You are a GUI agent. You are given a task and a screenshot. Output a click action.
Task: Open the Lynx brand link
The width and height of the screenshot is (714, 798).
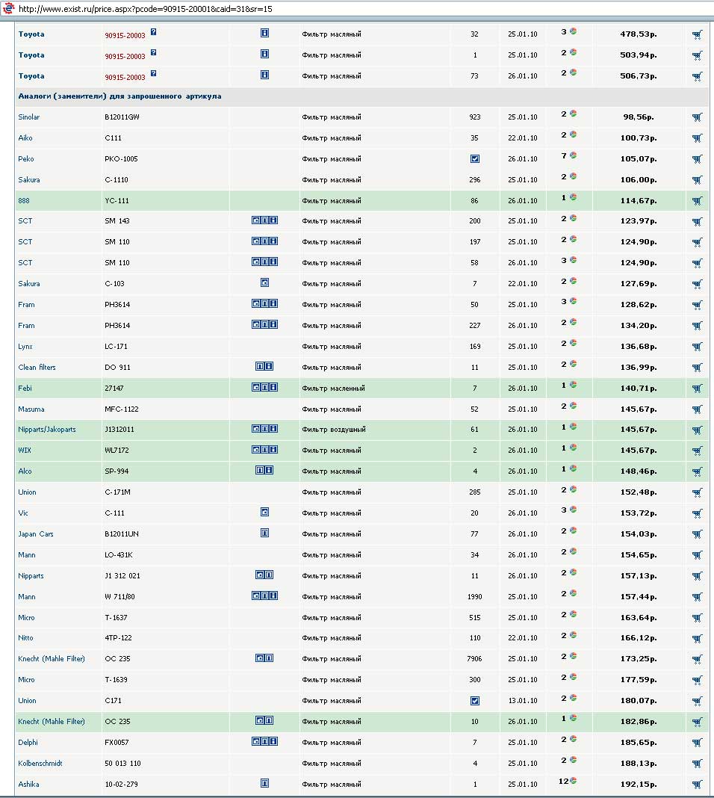click(25, 347)
